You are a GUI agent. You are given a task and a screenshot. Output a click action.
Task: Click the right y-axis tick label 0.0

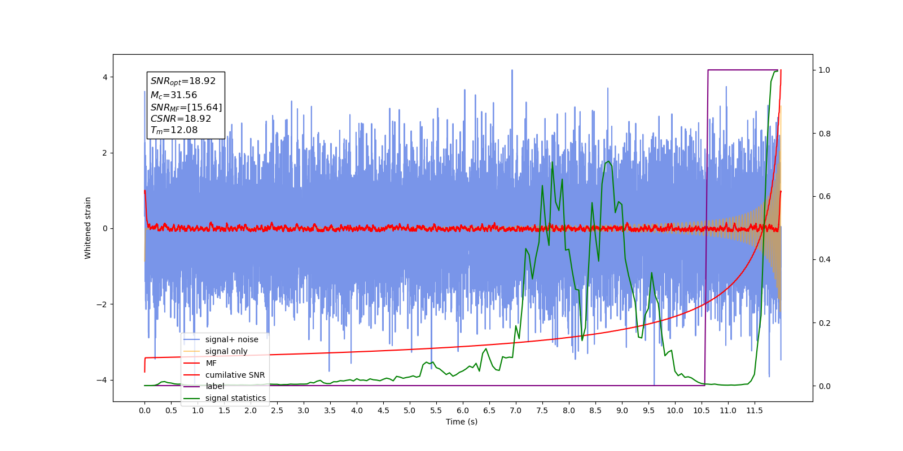click(x=825, y=386)
